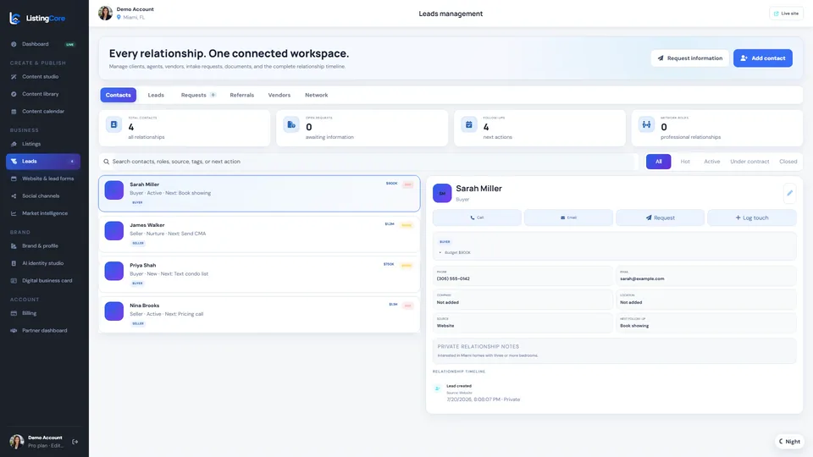Open Digital business card

43,281
